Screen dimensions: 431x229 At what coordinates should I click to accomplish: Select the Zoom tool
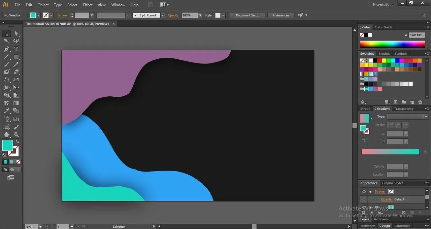click(x=16, y=135)
